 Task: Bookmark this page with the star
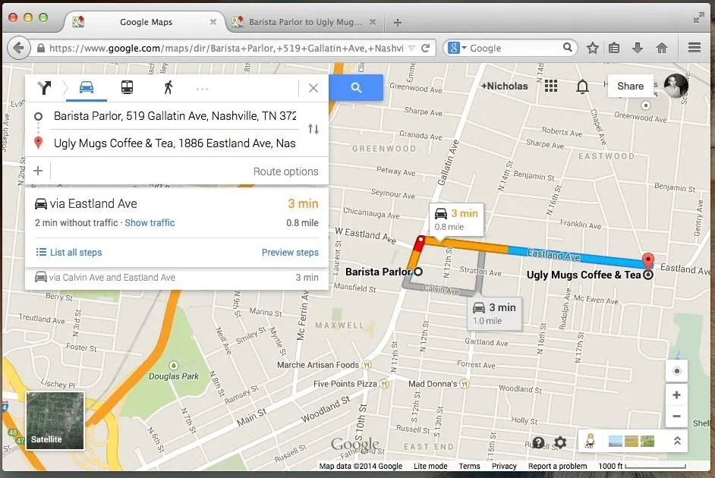(x=592, y=48)
